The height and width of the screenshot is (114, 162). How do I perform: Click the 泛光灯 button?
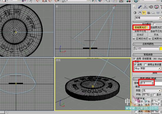[x=140, y=35]
